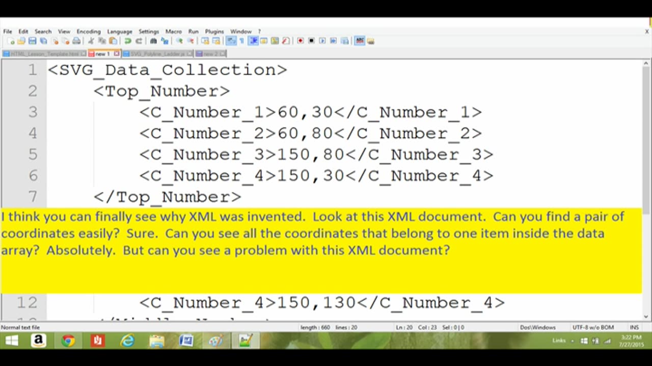The width and height of the screenshot is (652, 366).
Task: Open the Windows Start button
Action: tap(11, 340)
